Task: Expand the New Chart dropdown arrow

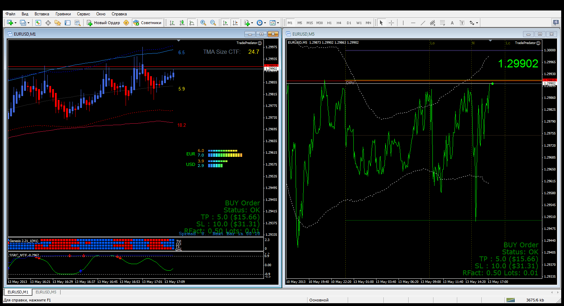Action: 15,23
